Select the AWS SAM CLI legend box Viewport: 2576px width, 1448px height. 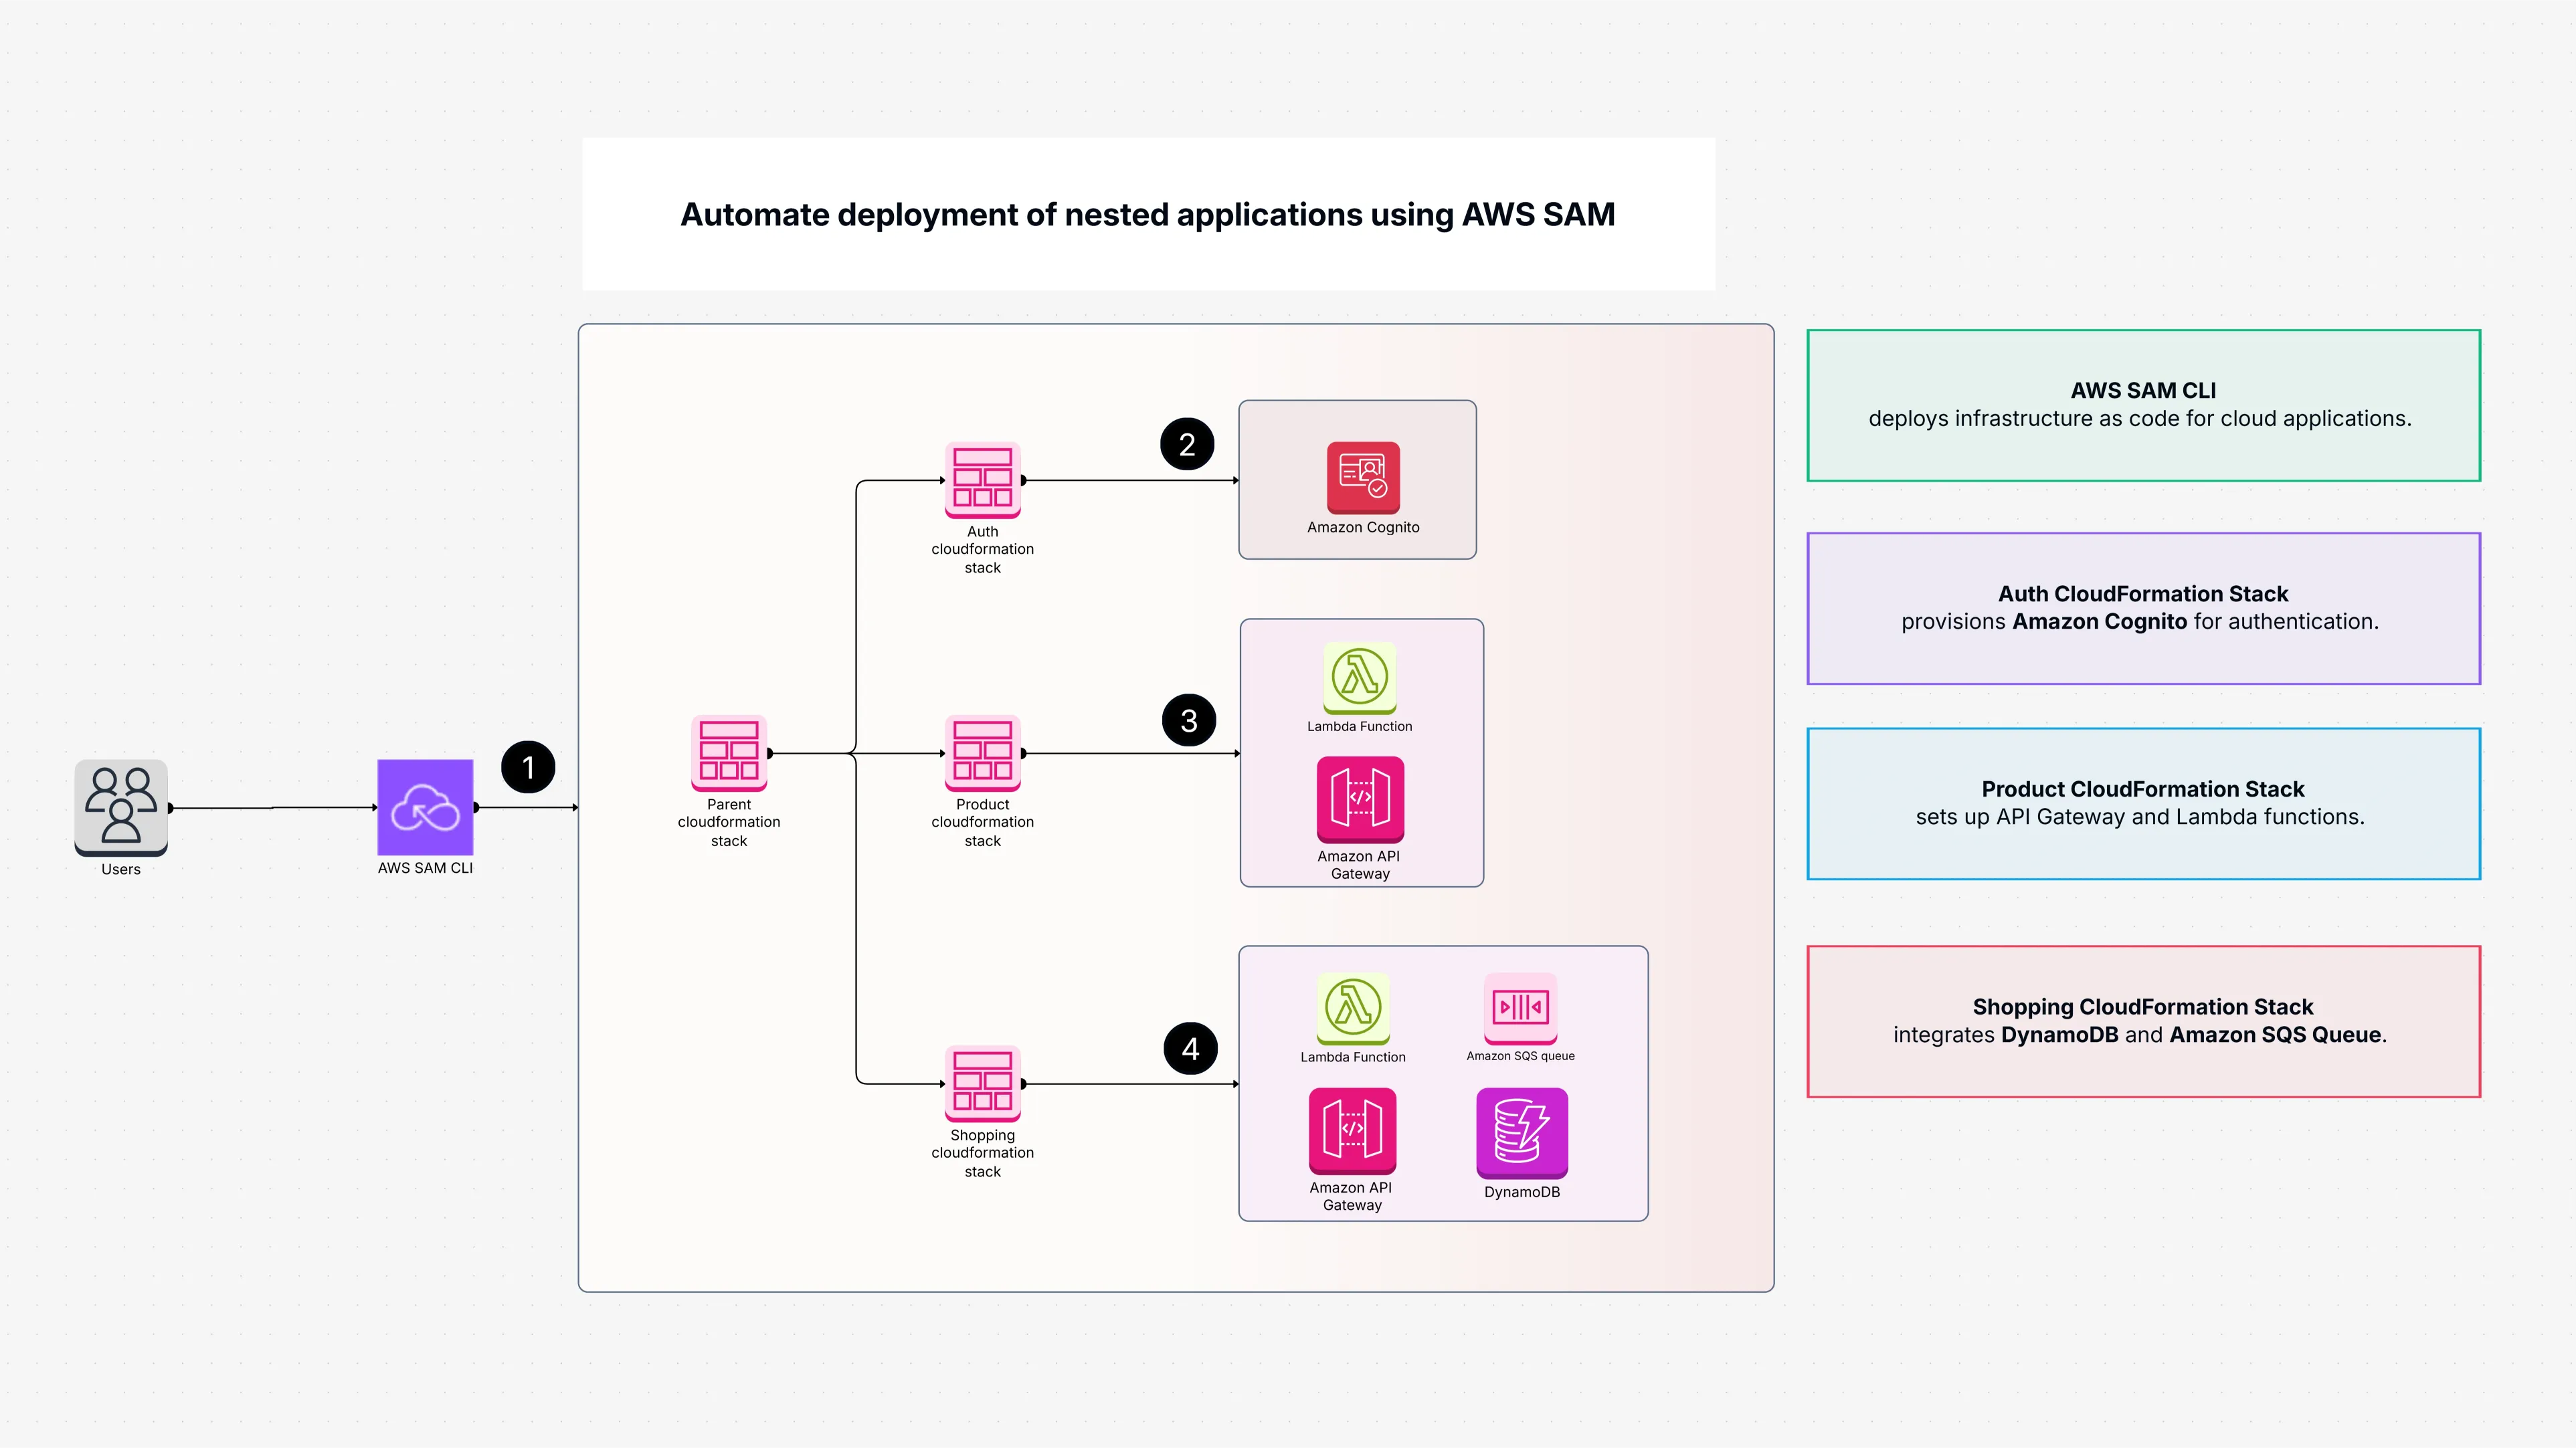(2142, 405)
